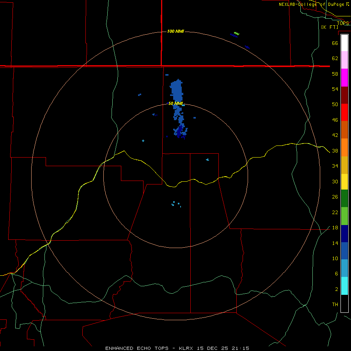Click the white top color swatch in legend
The width and height of the screenshot is (351, 351).
point(344,43)
